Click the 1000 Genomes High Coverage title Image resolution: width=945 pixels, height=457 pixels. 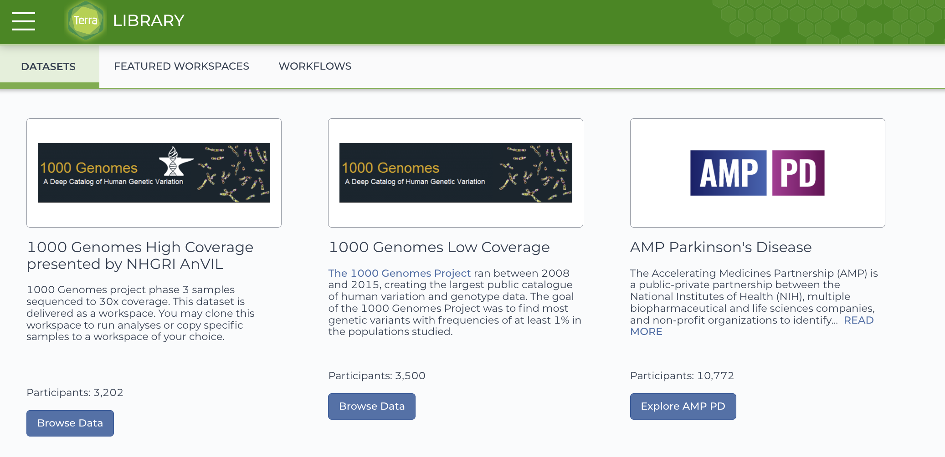(140, 255)
